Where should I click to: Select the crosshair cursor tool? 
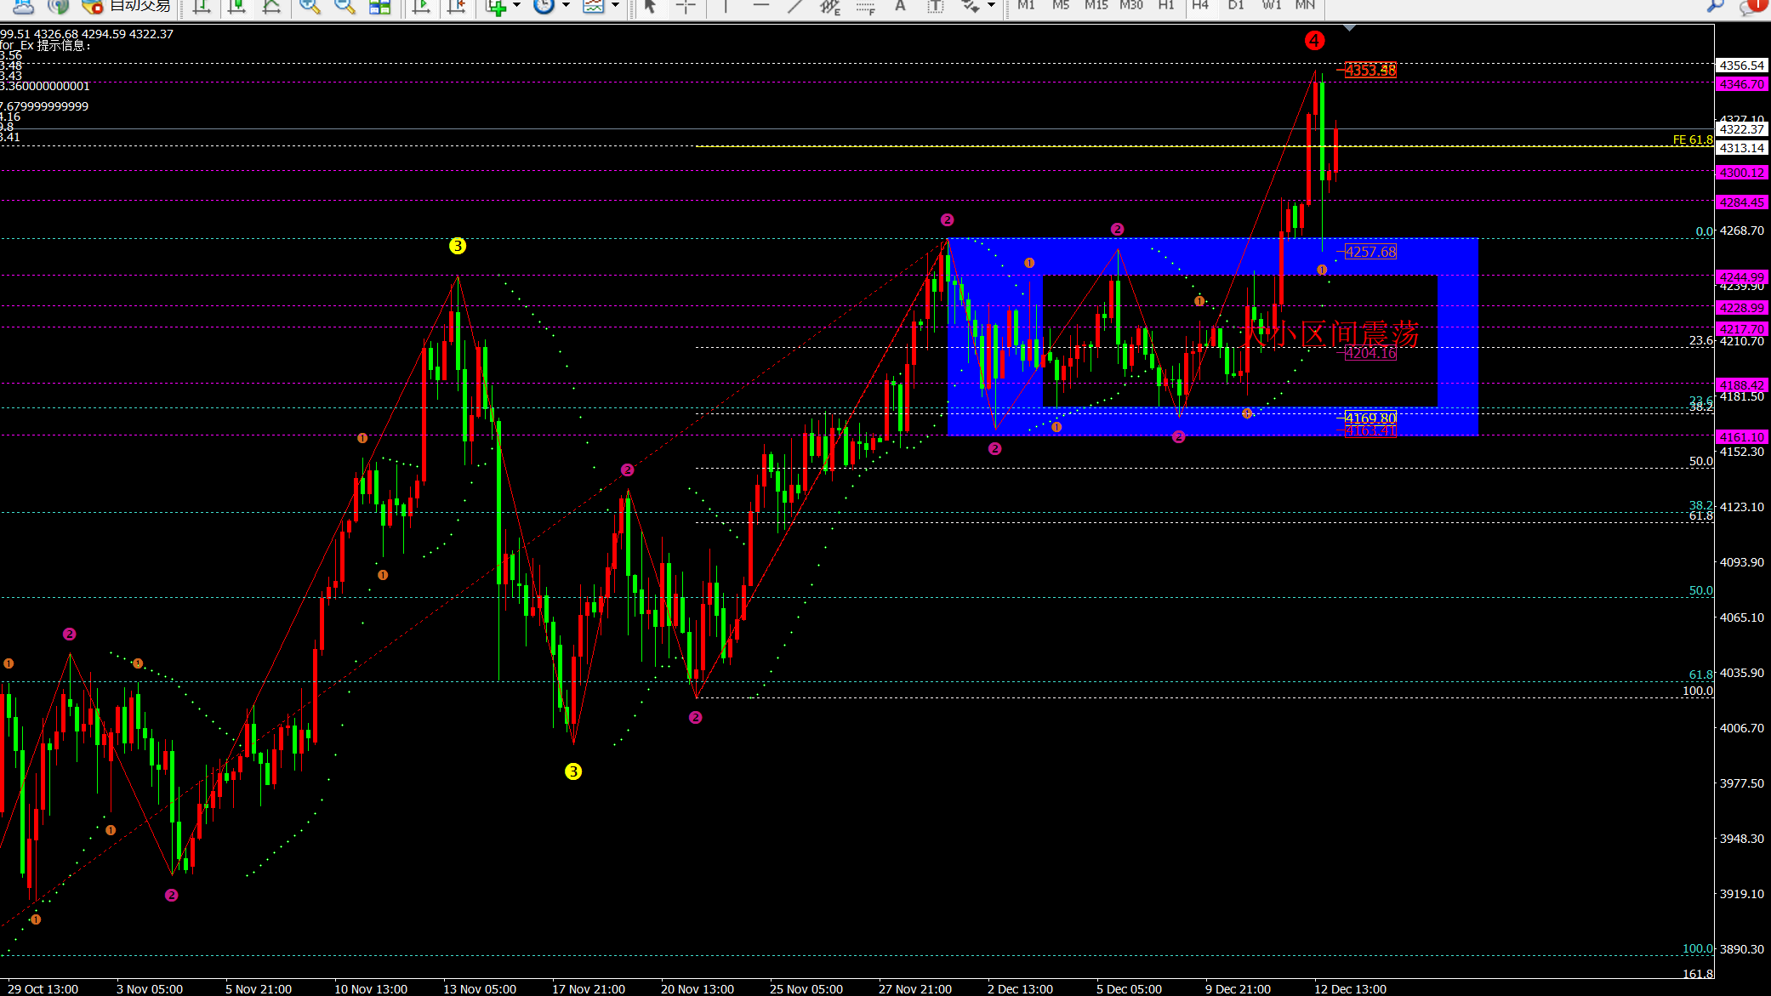(x=686, y=6)
